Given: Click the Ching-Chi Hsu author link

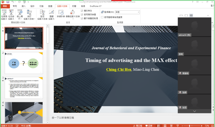Looking at the screenshot, I should pyautogui.click(x=119, y=70).
